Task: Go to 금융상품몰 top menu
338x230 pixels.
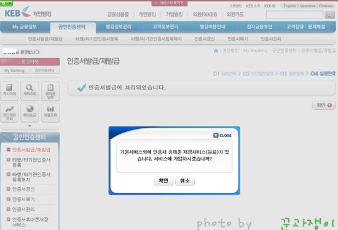Action: (x=118, y=15)
